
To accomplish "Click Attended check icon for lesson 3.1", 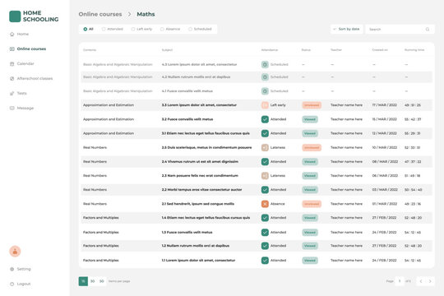I will coord(265,133).
